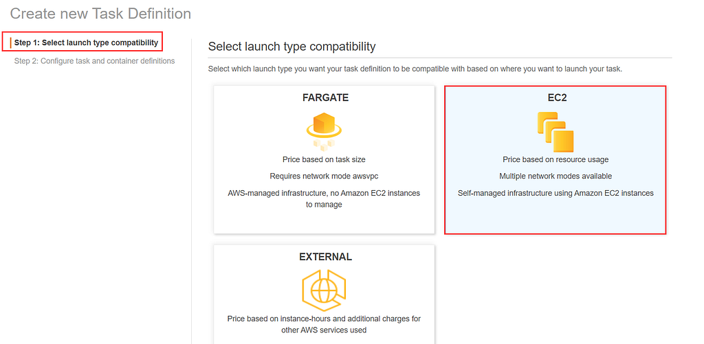
Task: Click the Self-managed infrastructure description in EC2
Action: point(555,194)
